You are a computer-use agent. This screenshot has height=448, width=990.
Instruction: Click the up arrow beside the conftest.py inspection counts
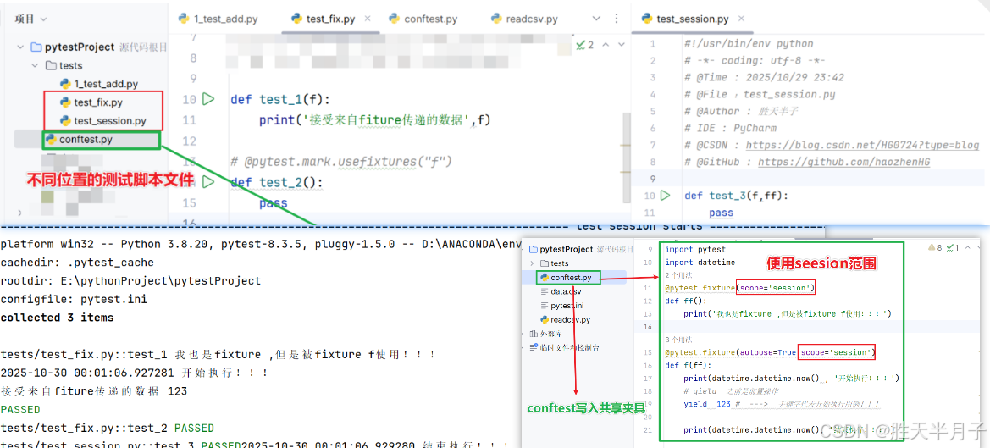(968, 248)
